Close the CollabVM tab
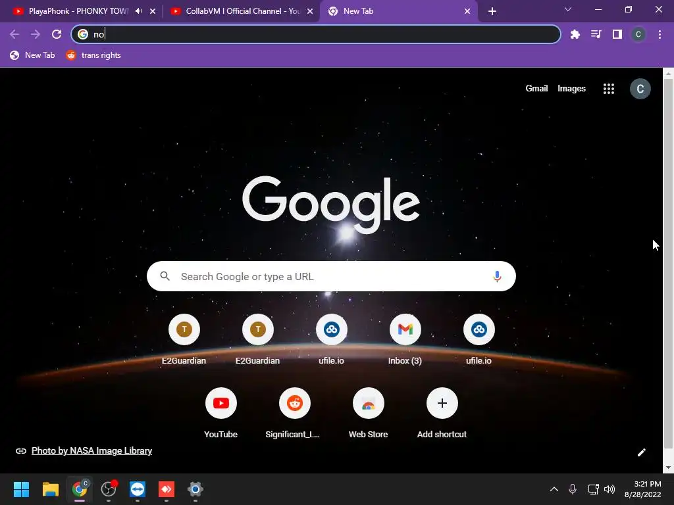Viewport: 674px width, 505px height. (310, 11)
